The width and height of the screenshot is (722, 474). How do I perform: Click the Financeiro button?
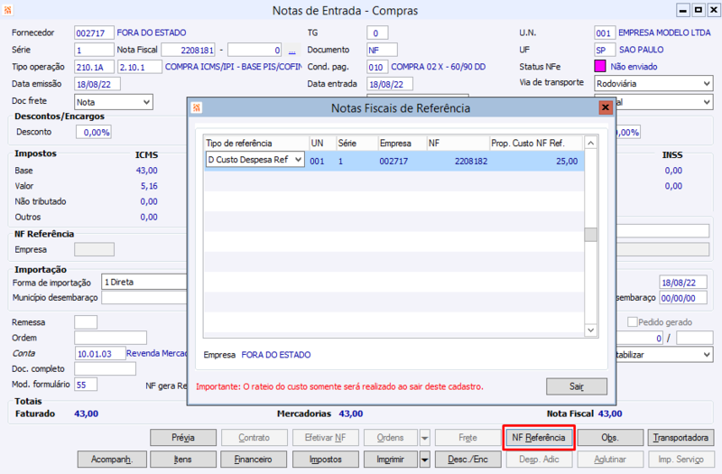254,460
